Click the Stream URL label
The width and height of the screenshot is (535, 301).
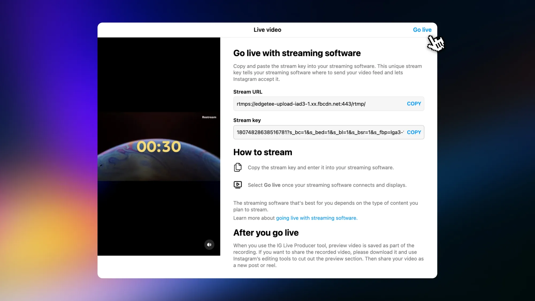tap(247, 92)
